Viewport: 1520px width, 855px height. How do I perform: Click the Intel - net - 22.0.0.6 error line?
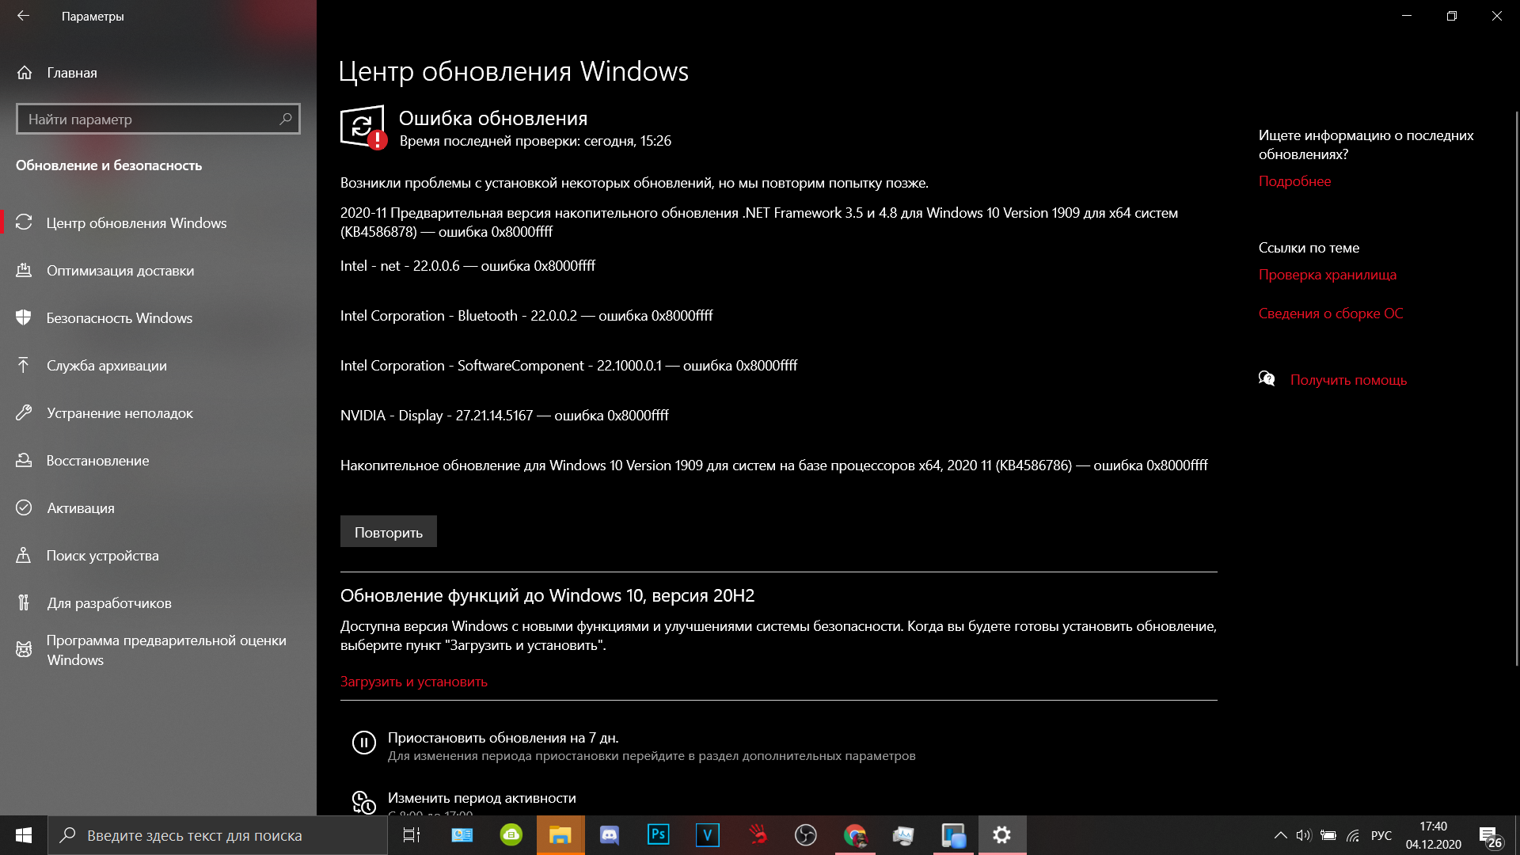(468, 266)
